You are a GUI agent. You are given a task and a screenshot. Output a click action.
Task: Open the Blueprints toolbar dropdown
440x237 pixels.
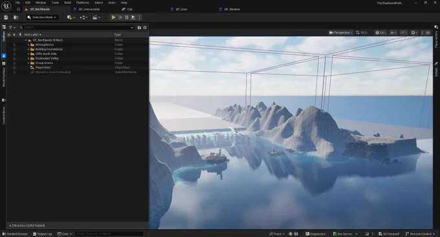[x=83, y=17]
